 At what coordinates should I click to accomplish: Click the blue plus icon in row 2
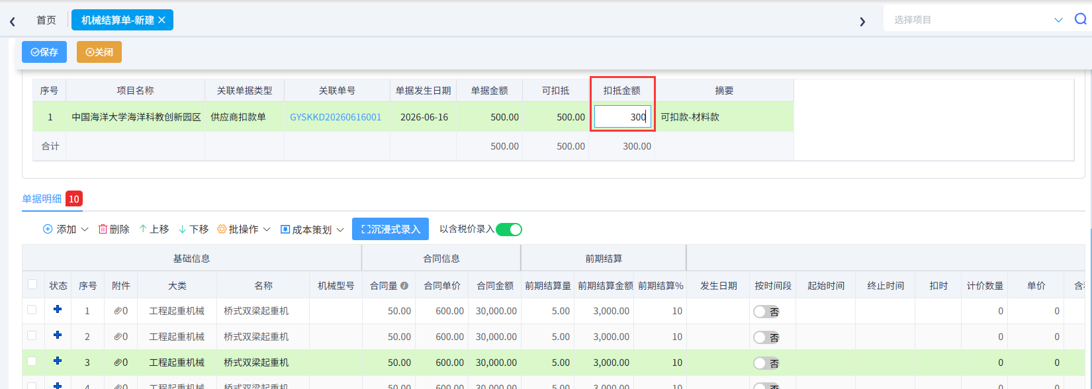tap(58, 335)
